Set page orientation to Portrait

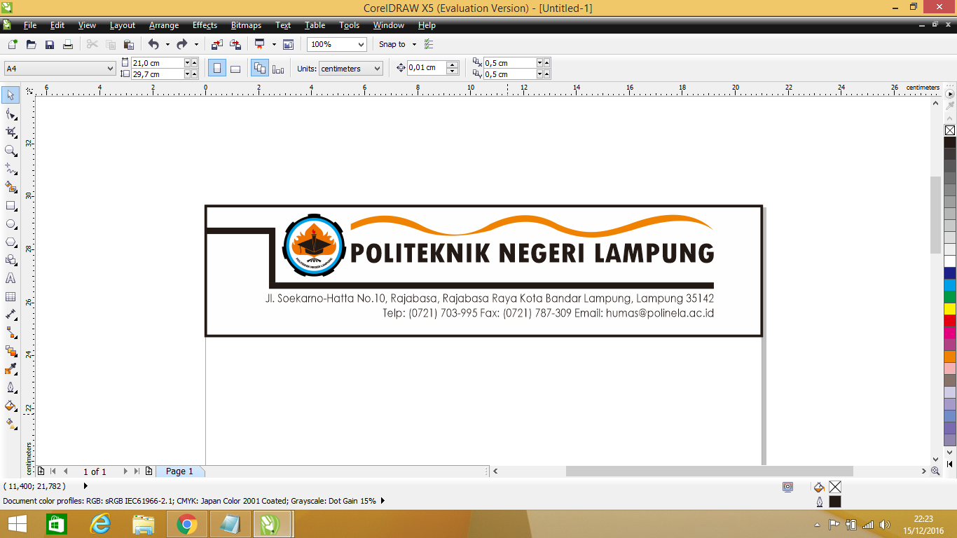(217, 69)
